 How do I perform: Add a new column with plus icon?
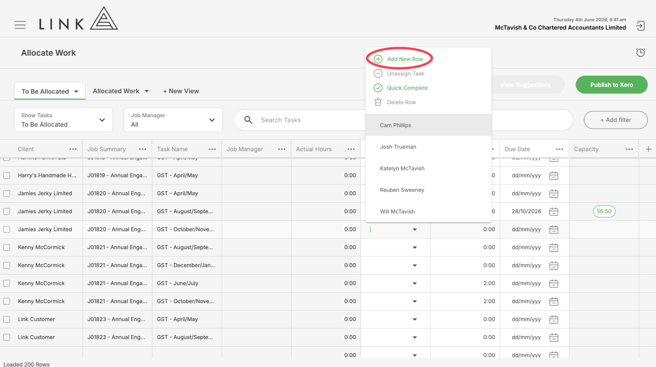pos(648,149)
